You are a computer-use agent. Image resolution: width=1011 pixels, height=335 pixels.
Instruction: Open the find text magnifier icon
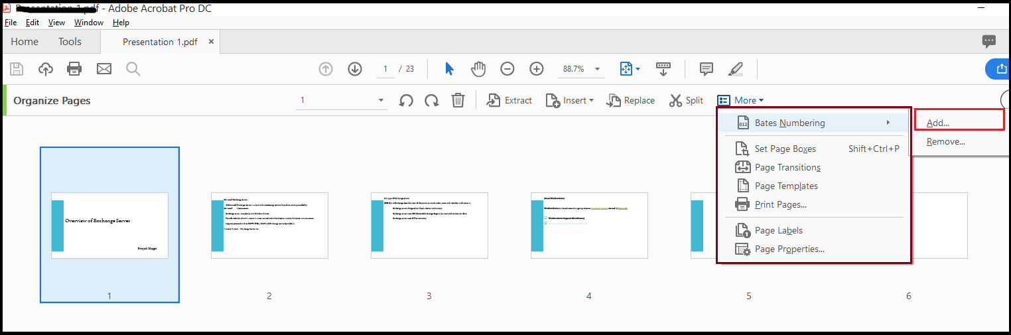[x=133, y=69]
